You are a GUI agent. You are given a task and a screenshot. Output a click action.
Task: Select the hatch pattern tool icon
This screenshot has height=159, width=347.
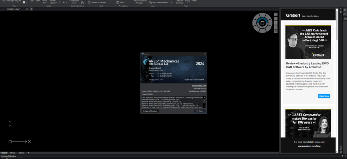coord(24,2)
